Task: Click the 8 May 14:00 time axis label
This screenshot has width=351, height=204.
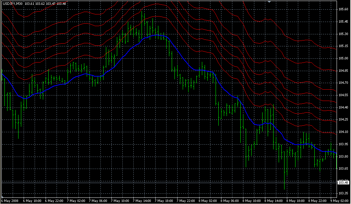Action: 274,201
